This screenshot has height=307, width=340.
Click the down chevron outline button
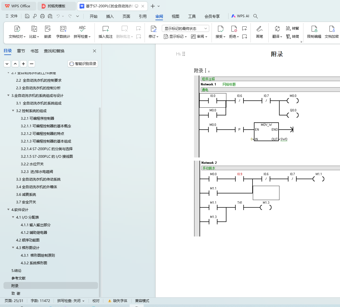point(7,64)
